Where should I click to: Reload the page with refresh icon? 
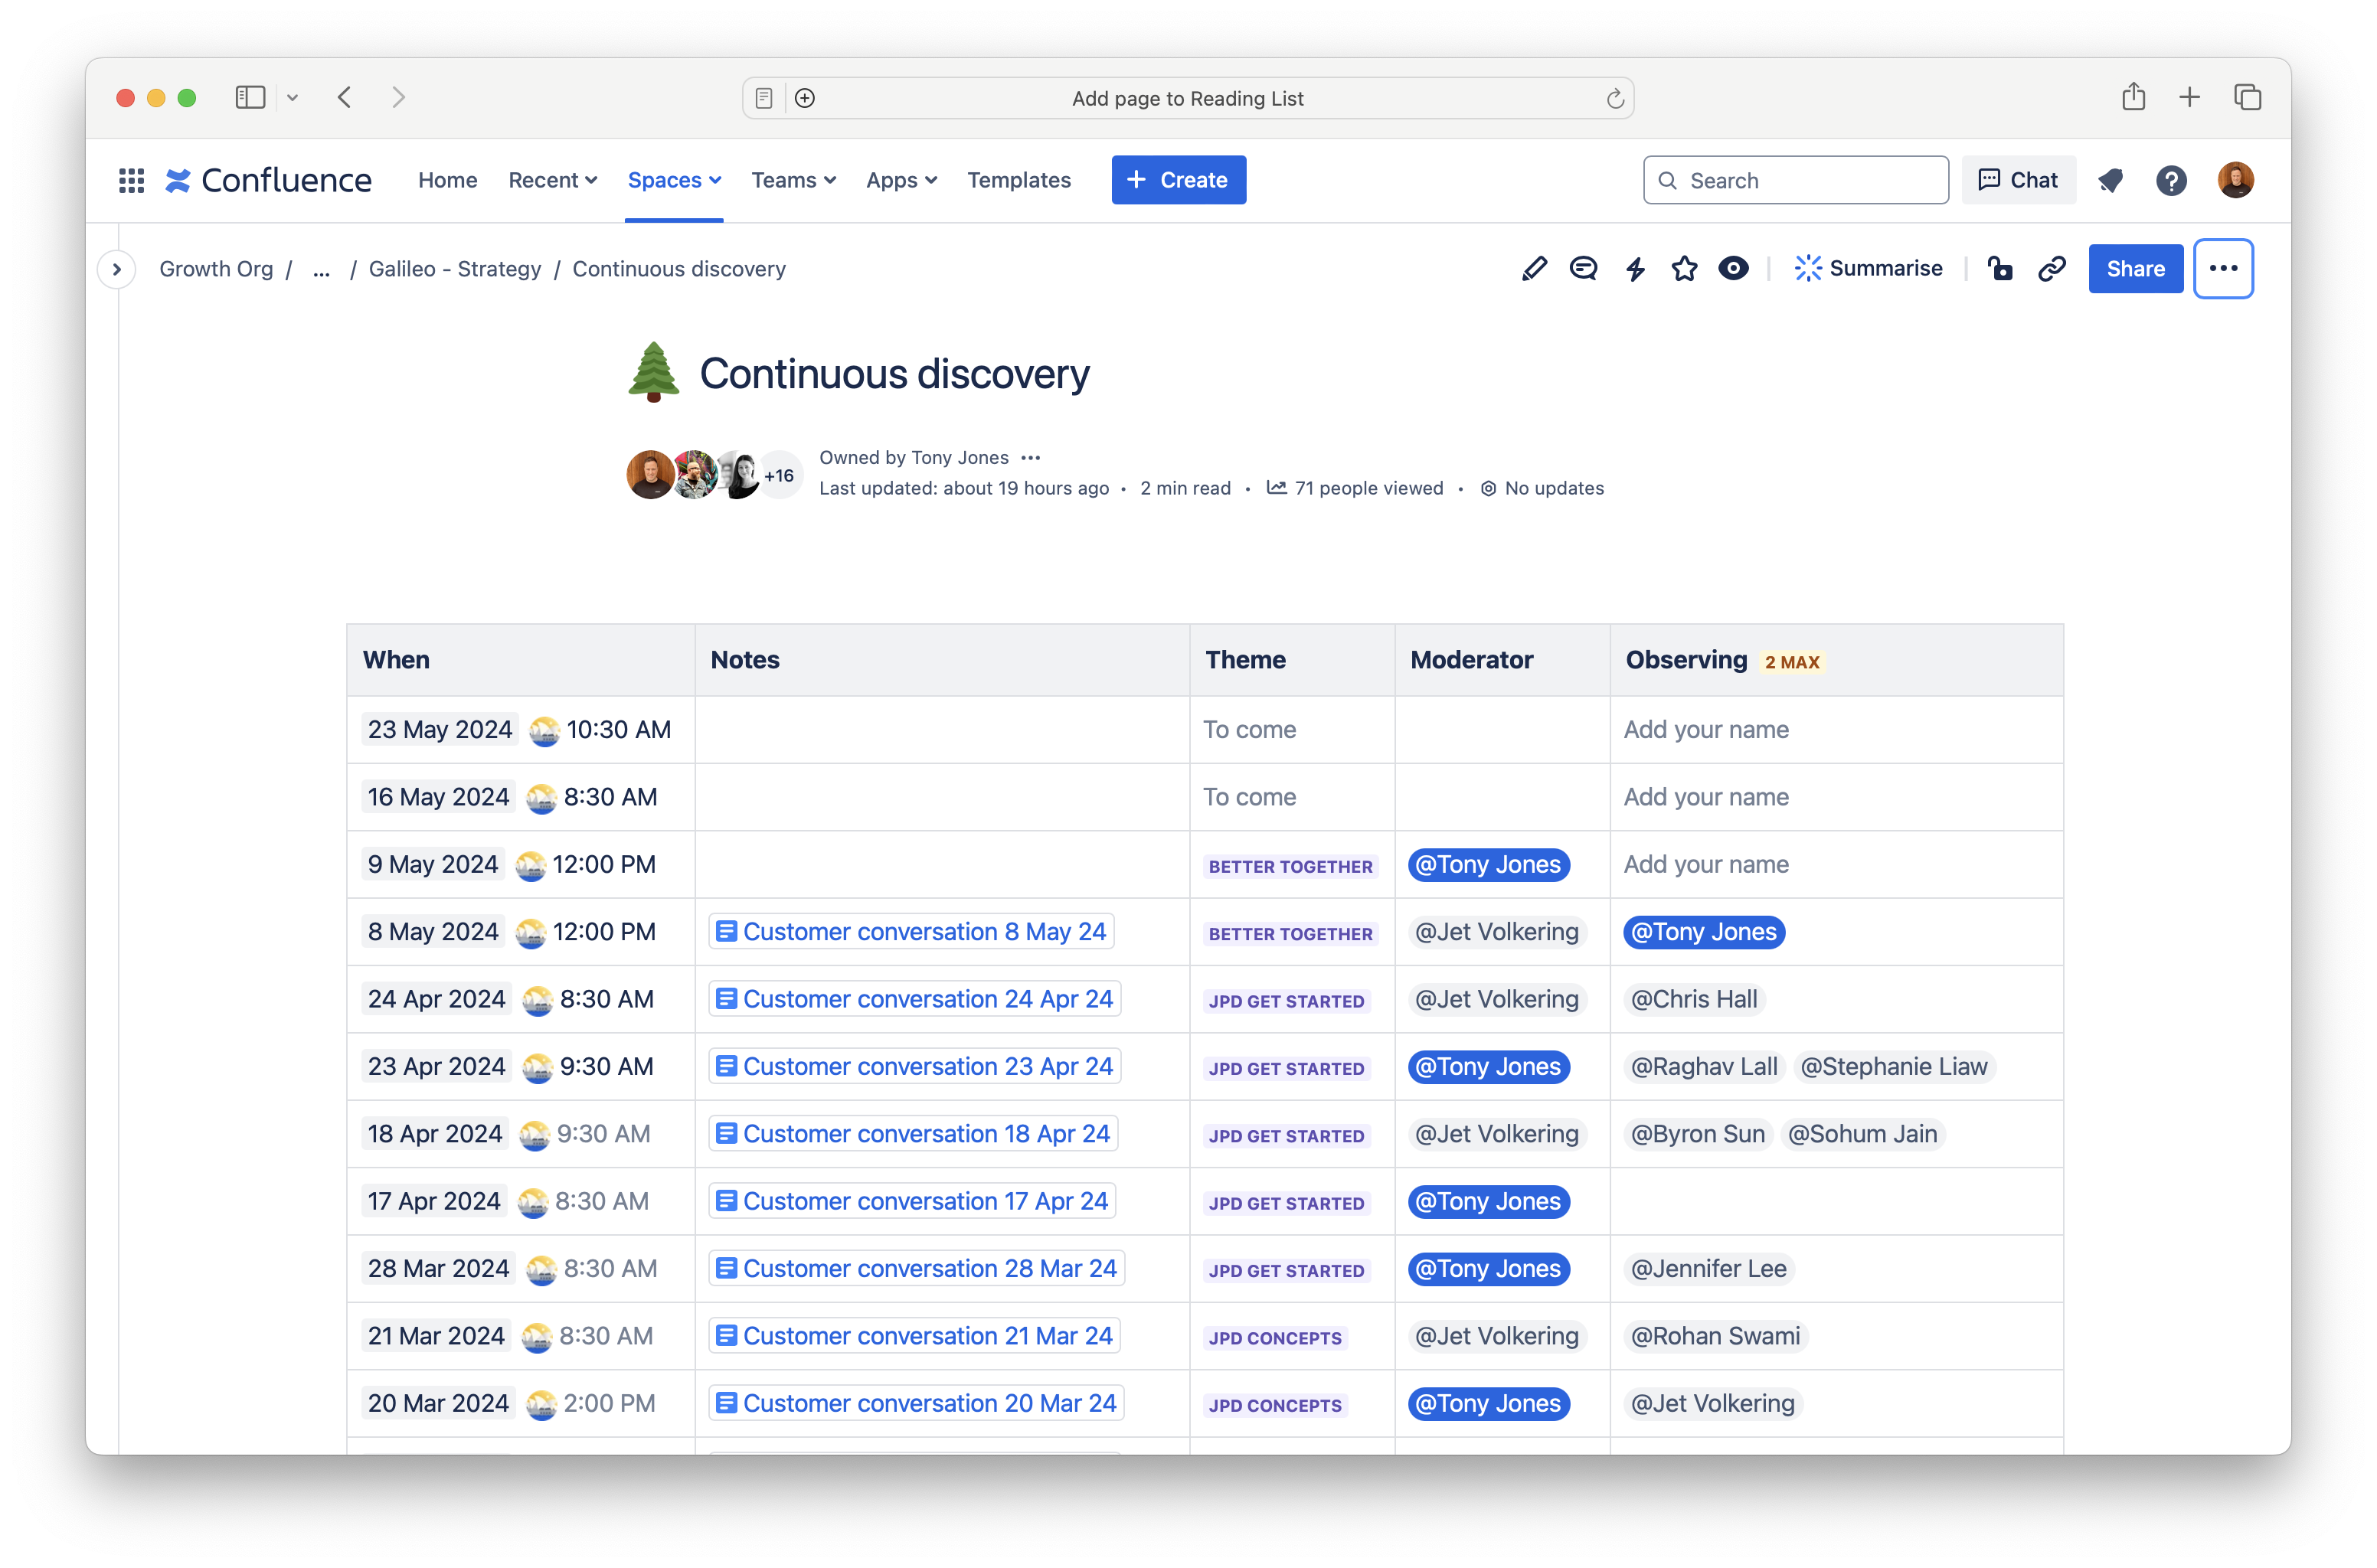point(1614,98)
